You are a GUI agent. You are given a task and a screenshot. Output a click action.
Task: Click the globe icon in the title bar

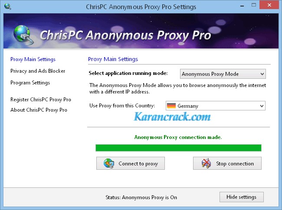coord(7,6)
